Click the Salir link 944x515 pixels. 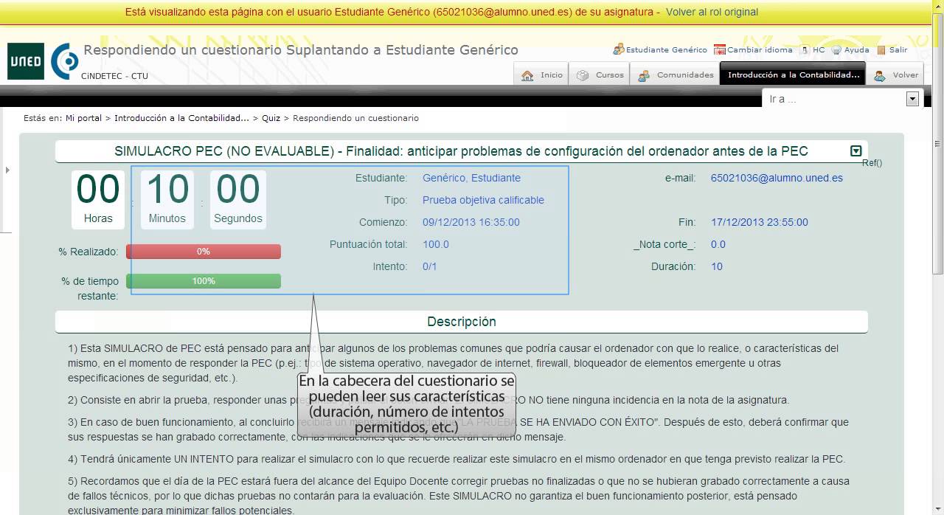coord(898,50)
